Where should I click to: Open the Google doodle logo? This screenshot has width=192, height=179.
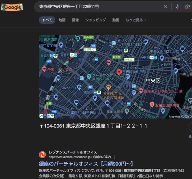[12, 7]
